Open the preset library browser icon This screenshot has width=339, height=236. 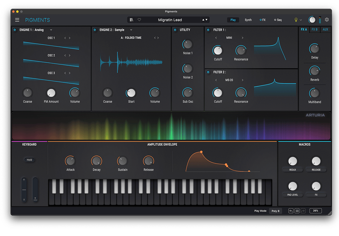click(131, 20)
